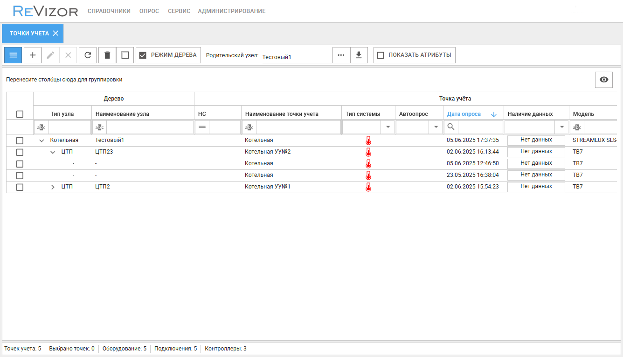Expand the ЦТП2 tree node
The height and width of the screenshot is (357, 623).
(x=53, y=187)
